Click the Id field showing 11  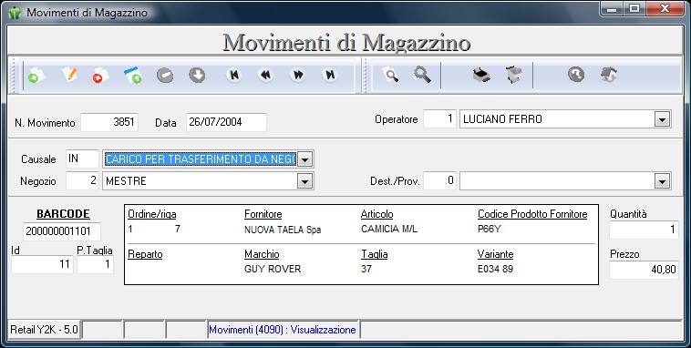pyautogui.click(x=42, y=264)
